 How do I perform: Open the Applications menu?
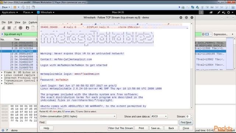(10, 12)
